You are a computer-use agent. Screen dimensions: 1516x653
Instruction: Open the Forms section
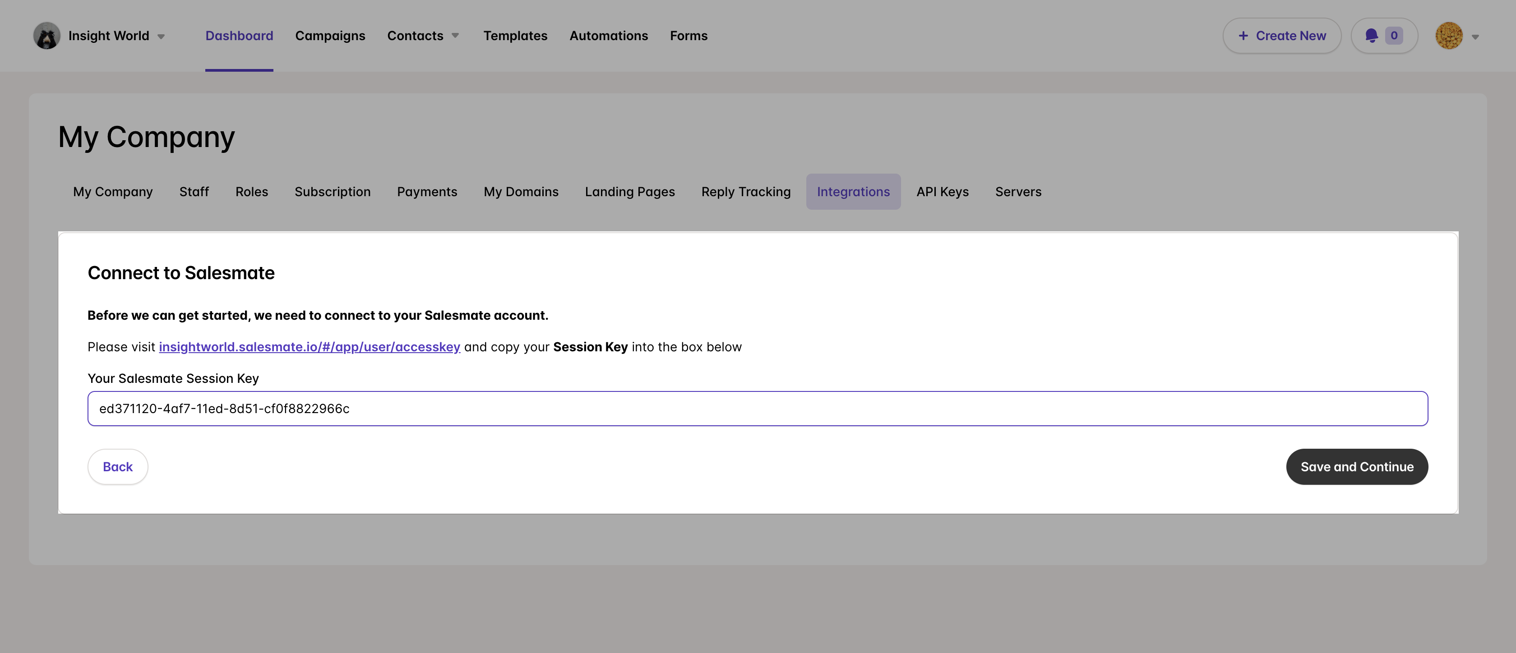[689, 36]
